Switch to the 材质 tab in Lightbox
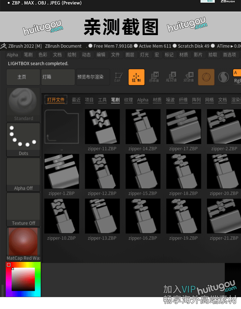 click(157, 100)
